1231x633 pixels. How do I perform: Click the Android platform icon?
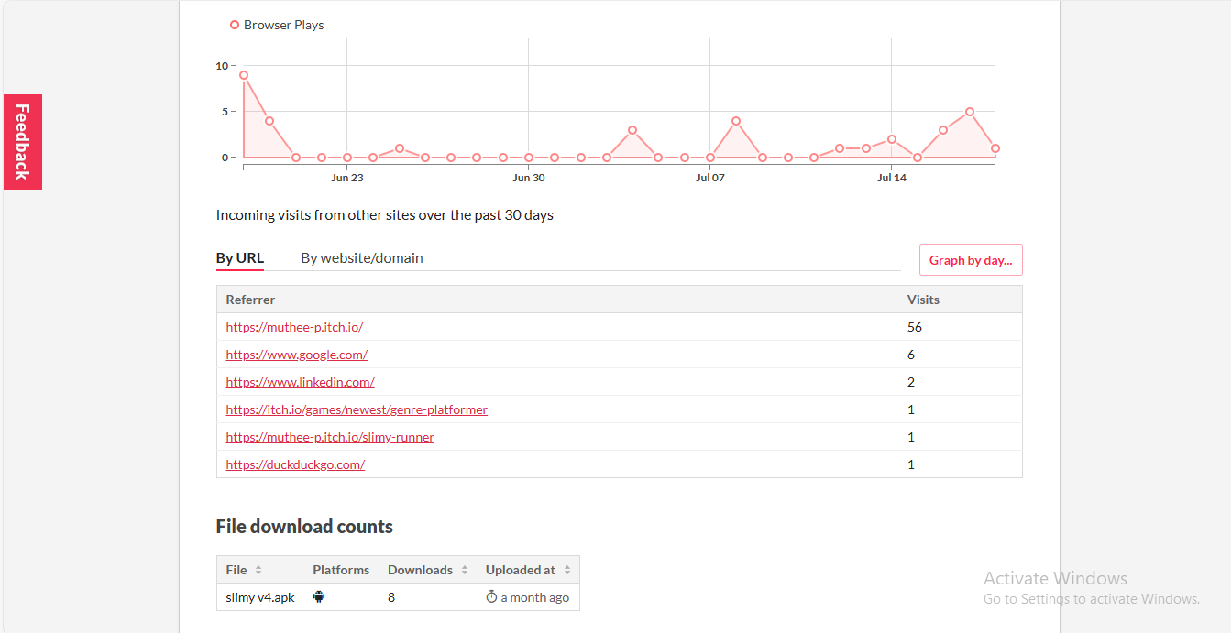point(319,597)
